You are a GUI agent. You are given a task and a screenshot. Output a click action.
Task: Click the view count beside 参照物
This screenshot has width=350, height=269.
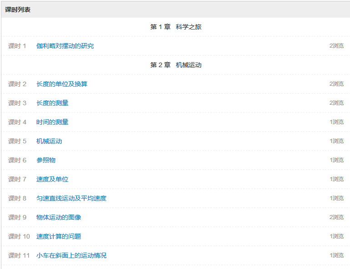click(336, 160)
